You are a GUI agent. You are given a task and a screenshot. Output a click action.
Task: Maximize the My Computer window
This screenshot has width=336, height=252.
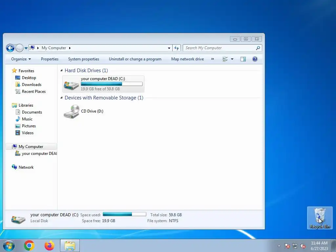pos(246,39)
